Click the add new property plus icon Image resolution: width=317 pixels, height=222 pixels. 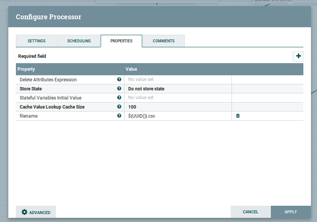tap(298, 56)
